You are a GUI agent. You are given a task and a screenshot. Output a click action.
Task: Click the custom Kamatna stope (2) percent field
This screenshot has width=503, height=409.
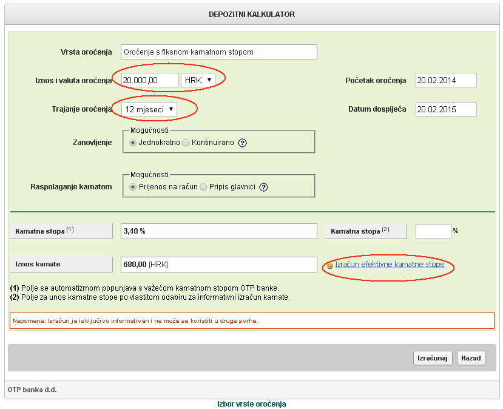(433, 231)
